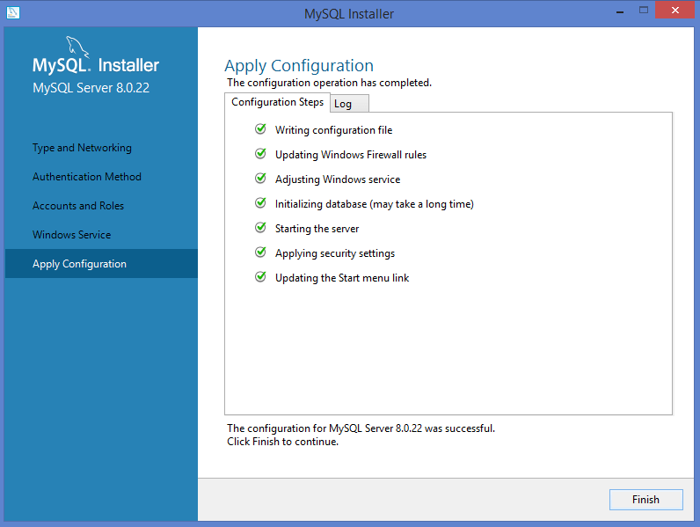Click the 'Updating the Start menu link' text
700x527 pixels.
click(x=342, y=278)
